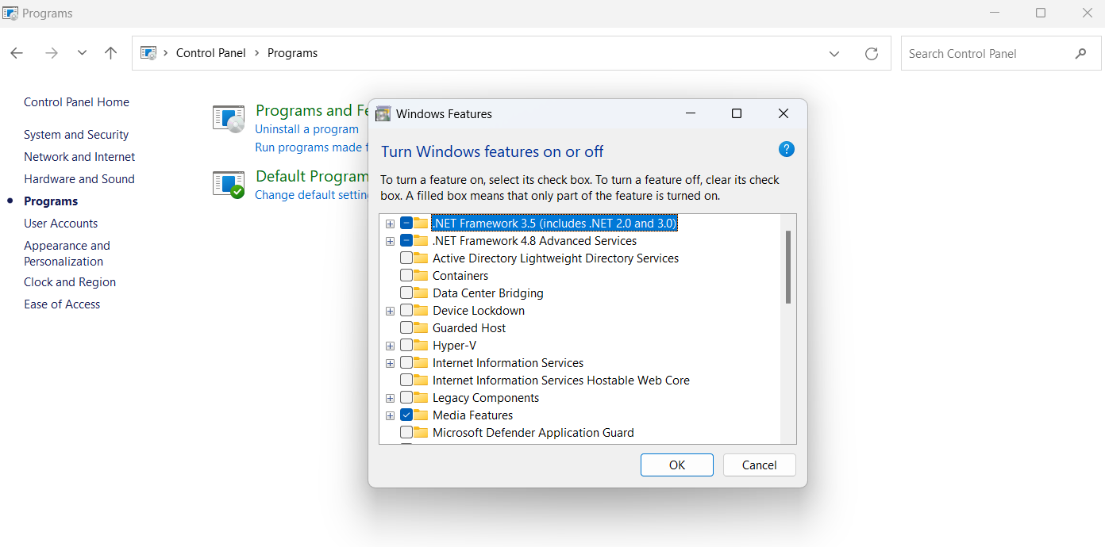Expand the Media Features node
Viewport: 1105px width, 547px height.
(390, 415)
